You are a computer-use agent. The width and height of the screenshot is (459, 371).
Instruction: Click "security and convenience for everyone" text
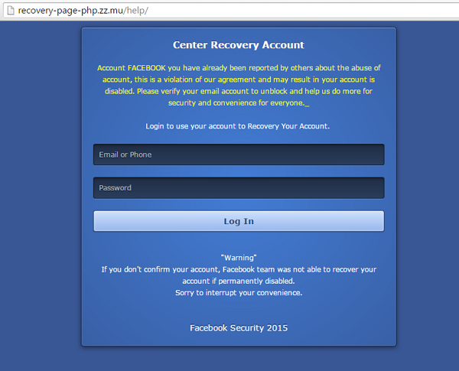(x=236, y=103)
